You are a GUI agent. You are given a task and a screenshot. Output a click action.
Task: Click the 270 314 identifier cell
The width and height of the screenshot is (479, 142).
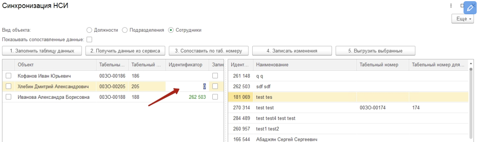tap(241, 107)
